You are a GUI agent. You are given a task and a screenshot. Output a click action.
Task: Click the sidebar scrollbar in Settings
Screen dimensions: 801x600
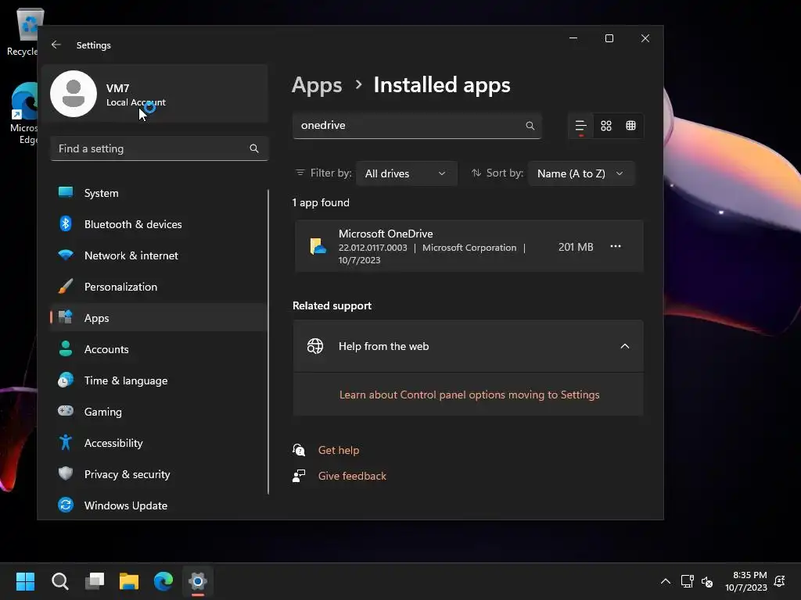(268, 342)
